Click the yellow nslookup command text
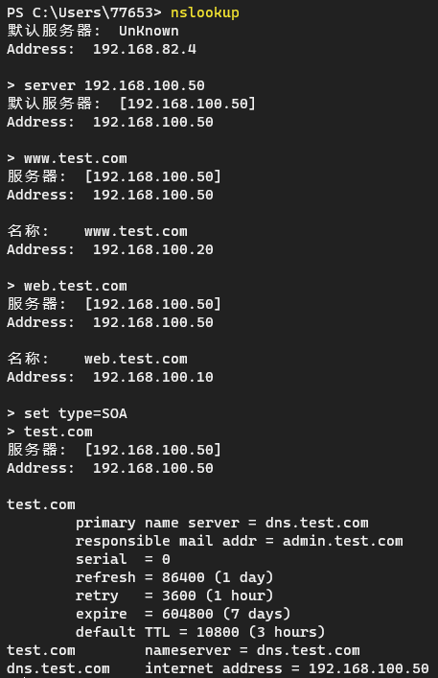Screen dimensions: 438x678 205,13
